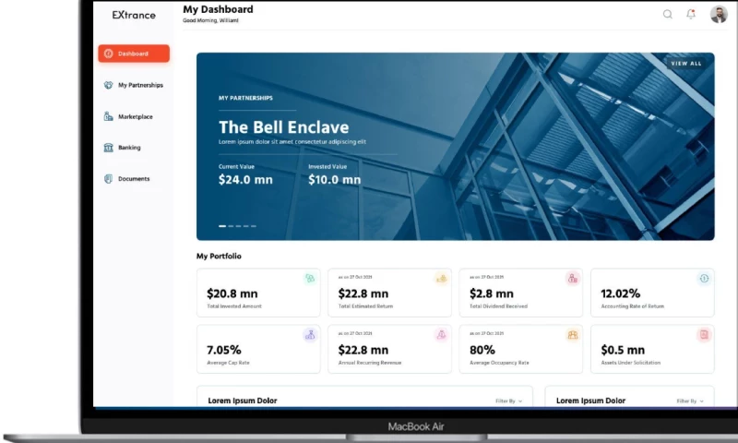The height and width of the screenshot is (443, 738).
Task: Select last carousel indicator dash
Action: pos(254,226)
